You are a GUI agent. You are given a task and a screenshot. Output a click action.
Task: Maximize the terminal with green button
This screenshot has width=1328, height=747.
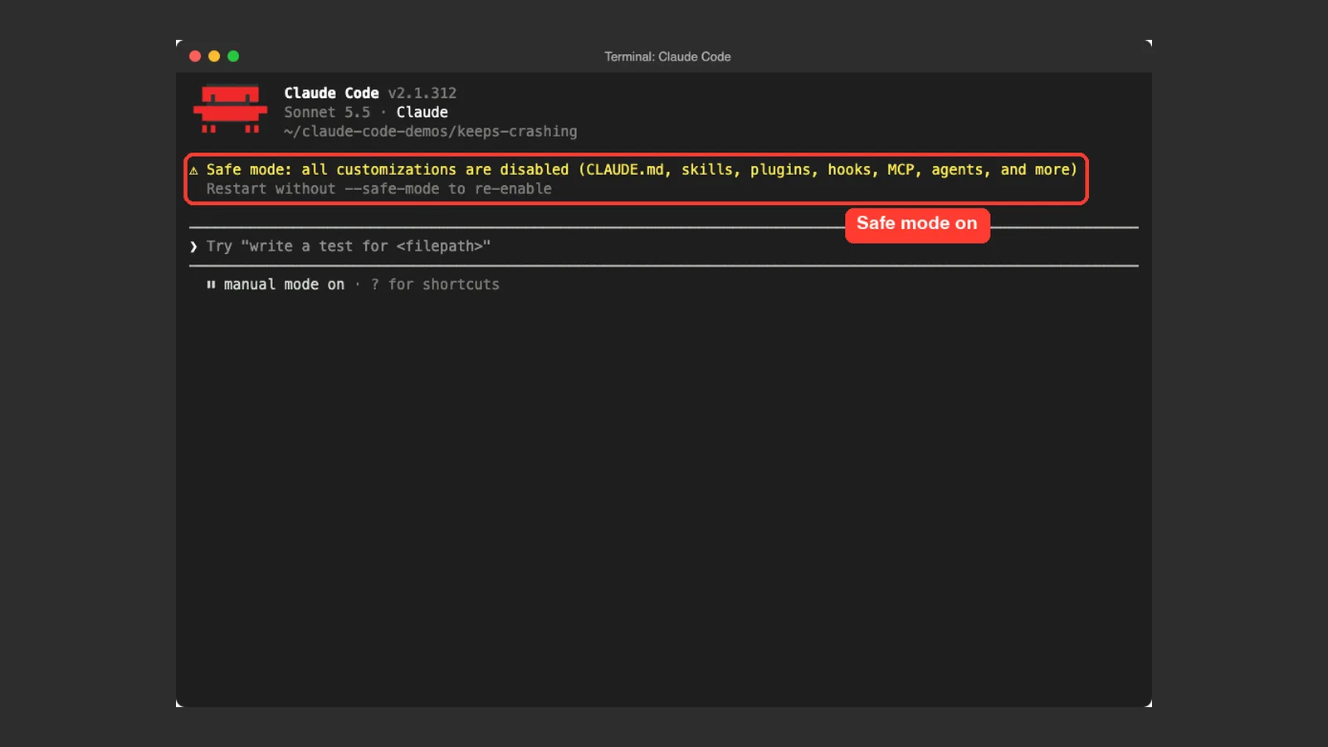233,56
